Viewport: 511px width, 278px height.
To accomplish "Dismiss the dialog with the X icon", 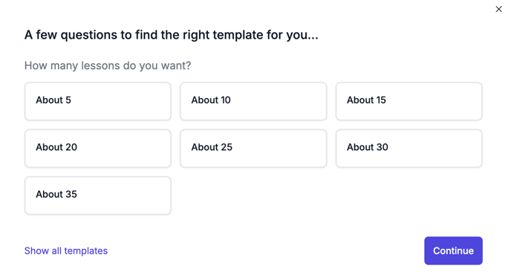I will tap(498, 9).
